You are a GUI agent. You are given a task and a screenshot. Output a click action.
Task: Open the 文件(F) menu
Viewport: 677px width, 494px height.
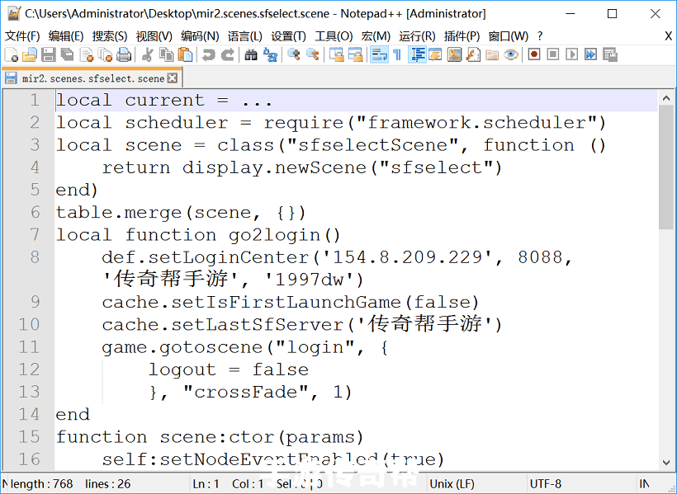click(22, 36)
